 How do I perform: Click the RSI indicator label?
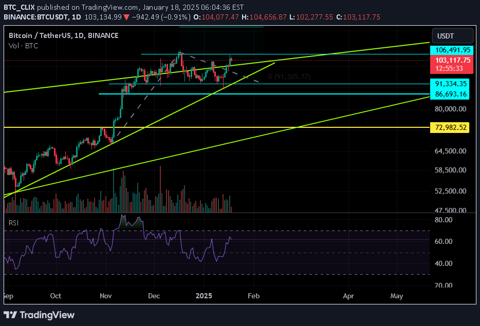coord(13,223)
